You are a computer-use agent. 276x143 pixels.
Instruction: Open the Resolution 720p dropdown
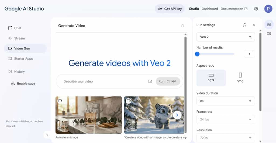226,138
